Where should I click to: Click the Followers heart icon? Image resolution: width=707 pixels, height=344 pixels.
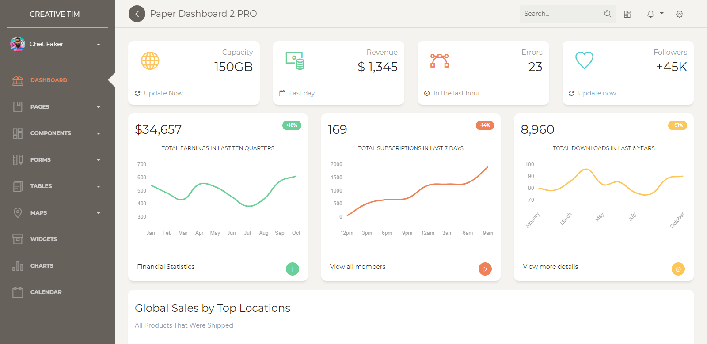pyautogui.click(x=584, y=60)
